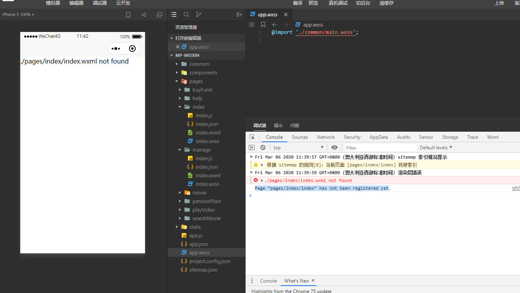Click the inspect element picker icon
Viewport: 520px width, 293px height.
tap(252, 137)
